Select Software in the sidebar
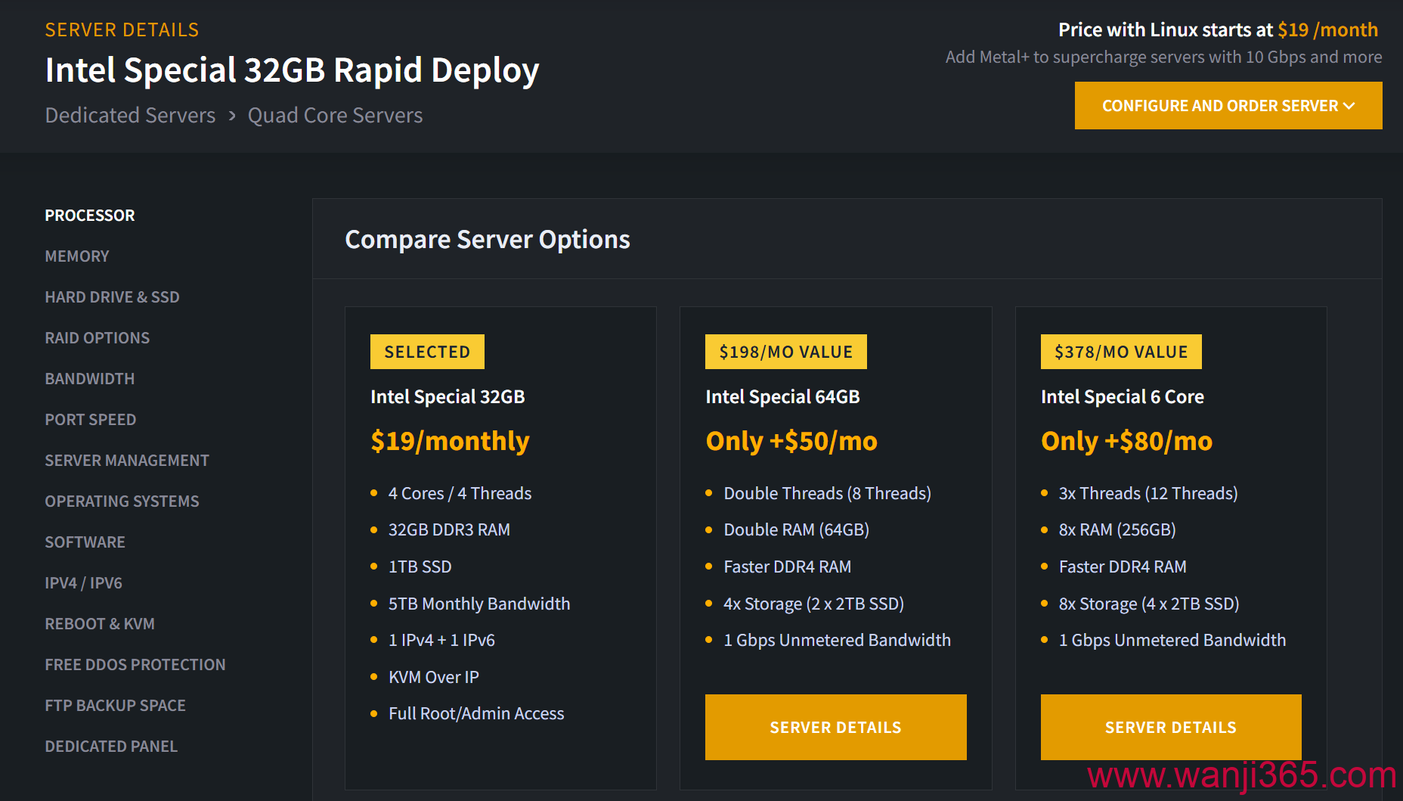 point(85,542)
